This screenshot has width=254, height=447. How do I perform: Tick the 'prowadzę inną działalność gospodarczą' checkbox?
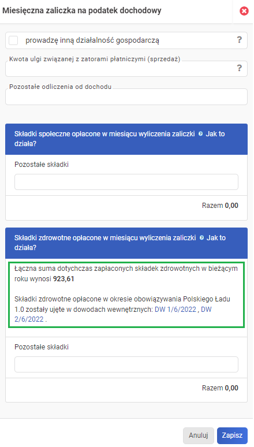(13, 40)
